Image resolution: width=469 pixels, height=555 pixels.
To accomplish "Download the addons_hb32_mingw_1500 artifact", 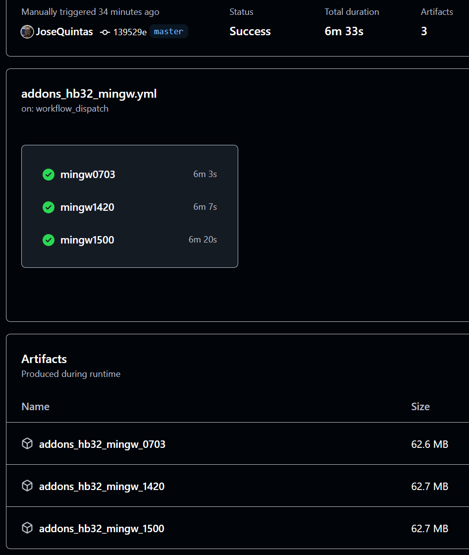I will tap(102, 529).
